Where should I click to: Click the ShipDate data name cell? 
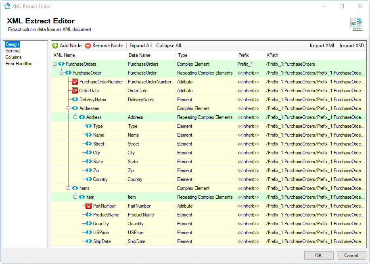[x=151, y=241]
